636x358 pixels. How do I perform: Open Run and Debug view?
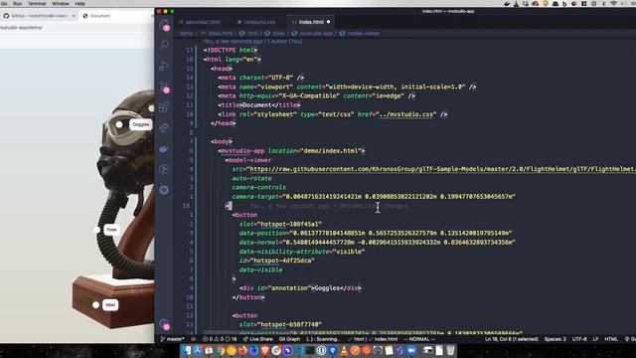164,66
